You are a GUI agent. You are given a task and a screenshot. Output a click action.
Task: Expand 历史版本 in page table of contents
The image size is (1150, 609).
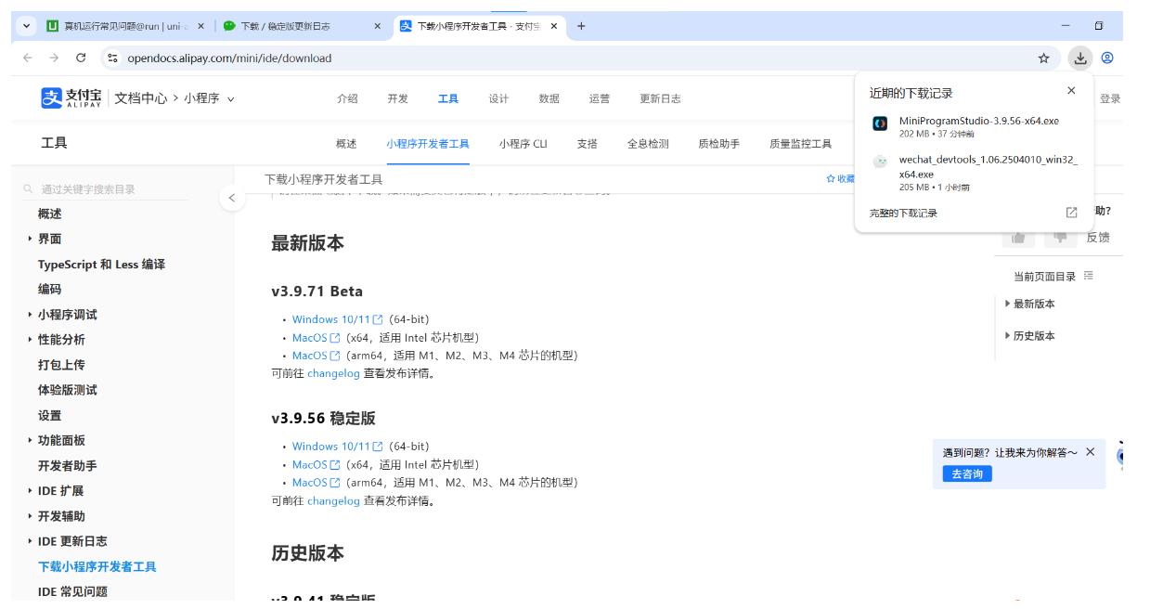1029,336
